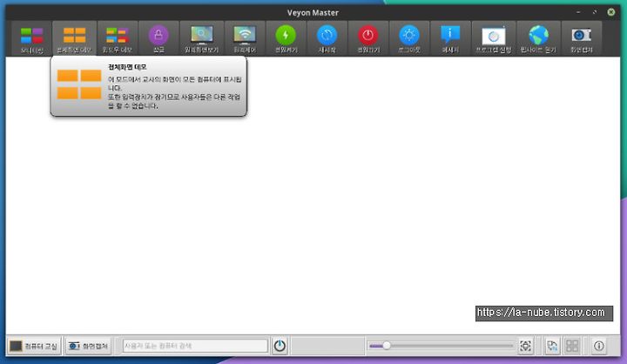The width and height of the screenshot is (627, 364).
Task: Close the Veyon Master window
Action: pos(611,12)
